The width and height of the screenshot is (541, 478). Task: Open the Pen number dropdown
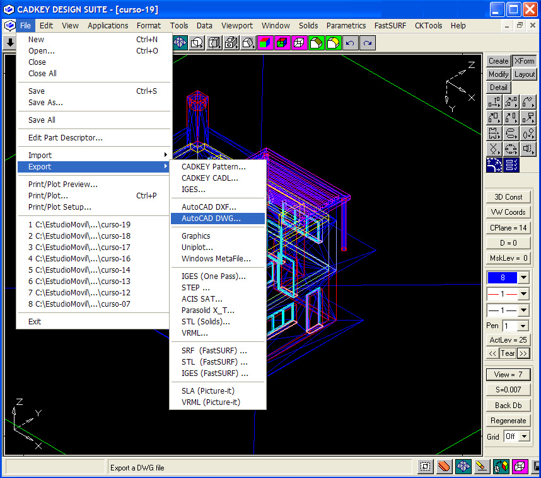pos(523,326)
